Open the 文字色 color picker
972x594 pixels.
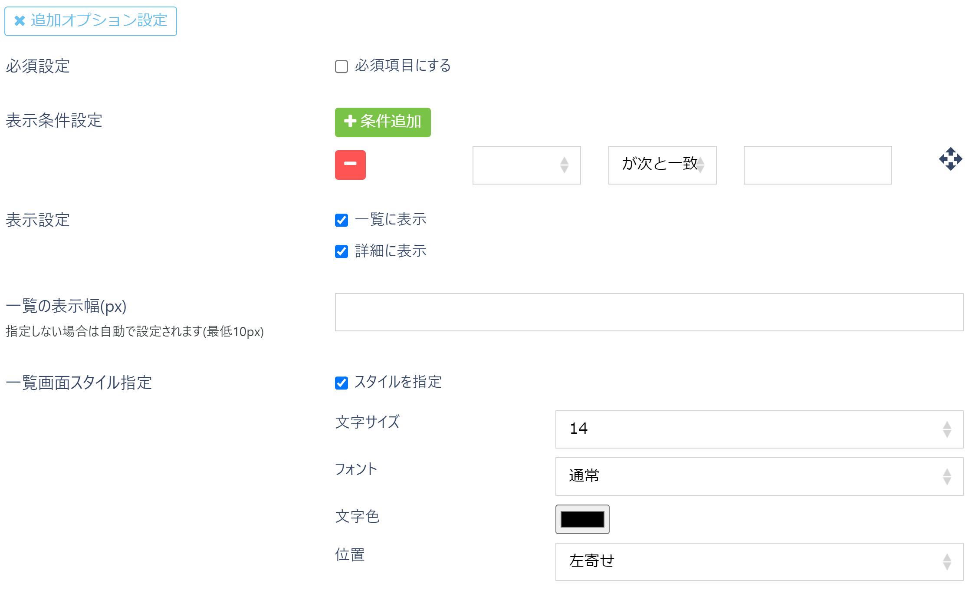(x=582, y=519)
